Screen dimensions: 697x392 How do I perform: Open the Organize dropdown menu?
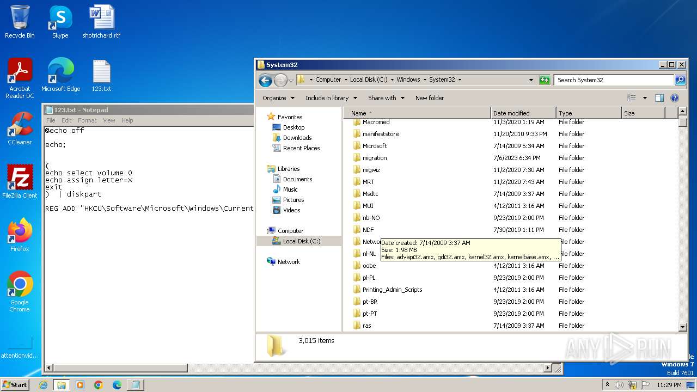point(278,98)
